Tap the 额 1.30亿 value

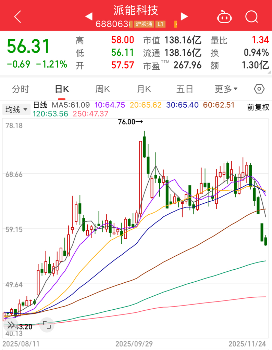tap(256, 65)
